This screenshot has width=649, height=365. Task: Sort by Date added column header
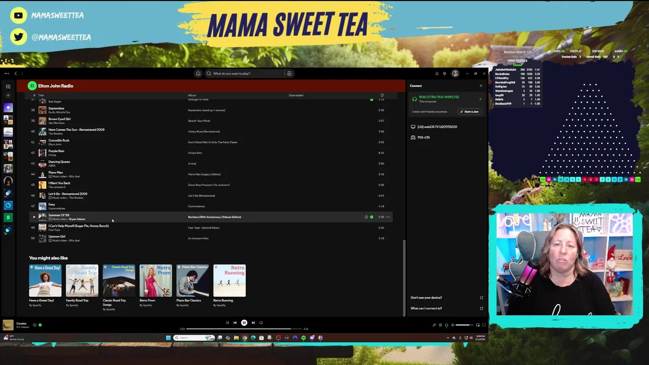tap(296, 95)
